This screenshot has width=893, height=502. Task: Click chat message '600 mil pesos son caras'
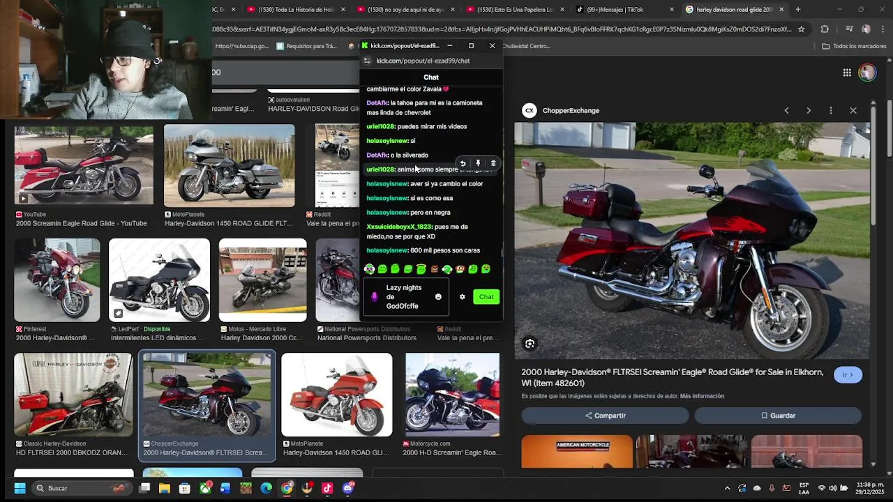click(445, 250)
